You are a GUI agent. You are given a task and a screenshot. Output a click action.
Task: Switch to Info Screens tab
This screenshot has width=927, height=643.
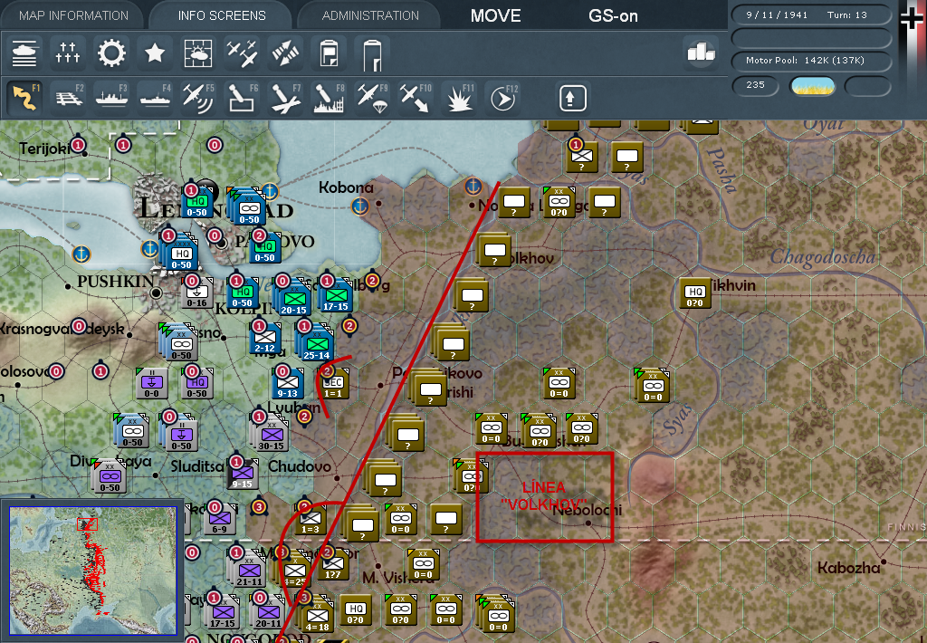(222, 15)
